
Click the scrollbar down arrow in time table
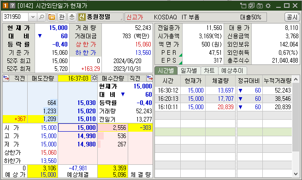(296, 174)
